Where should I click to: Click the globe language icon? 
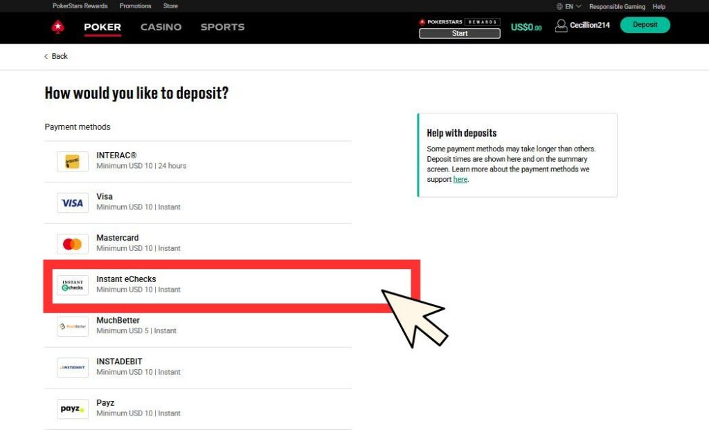tap(559, 6)
